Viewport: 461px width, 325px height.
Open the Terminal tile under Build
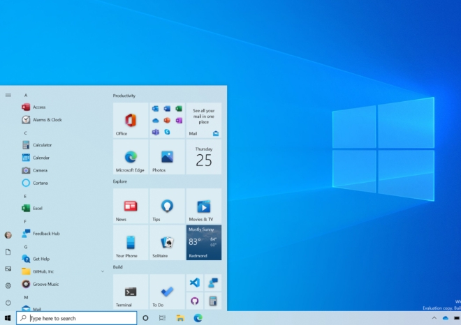(x=131, y=292)
